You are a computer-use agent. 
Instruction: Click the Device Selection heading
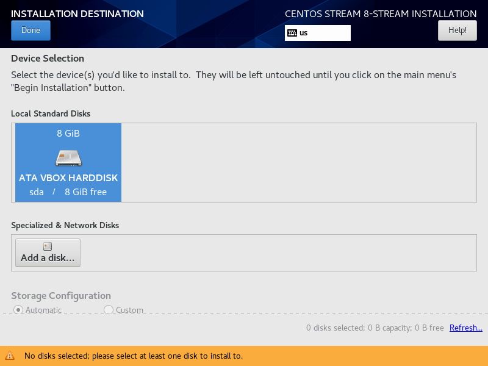48,59
